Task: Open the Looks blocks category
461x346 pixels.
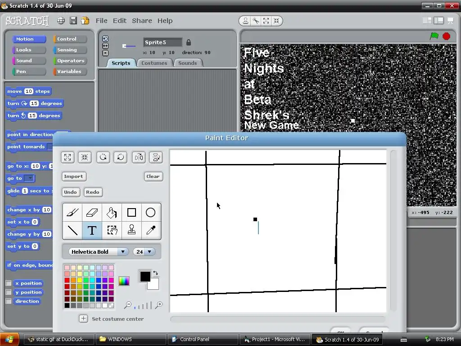Action: pos(29,50)
